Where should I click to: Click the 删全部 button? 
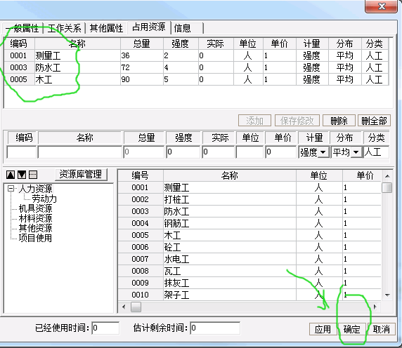374,121
